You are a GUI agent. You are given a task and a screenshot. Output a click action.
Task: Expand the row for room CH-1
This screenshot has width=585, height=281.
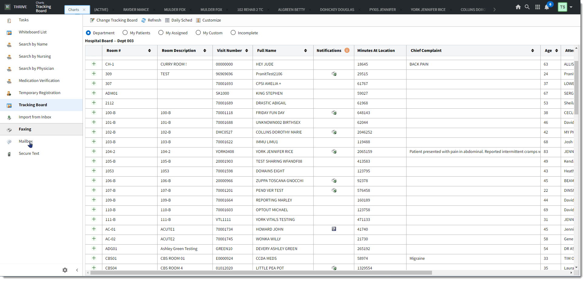pyautogui.click(x=94, y=64)
